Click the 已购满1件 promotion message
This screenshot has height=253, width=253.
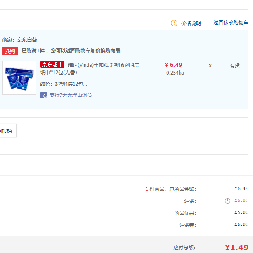(71, 51)
